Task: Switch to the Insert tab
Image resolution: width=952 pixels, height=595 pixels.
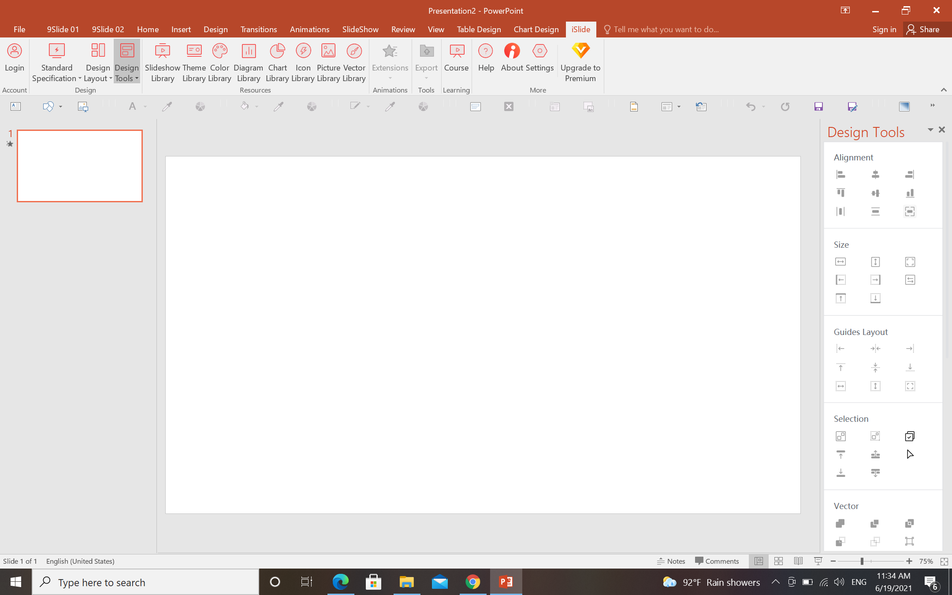Action: tap(181, 29)
